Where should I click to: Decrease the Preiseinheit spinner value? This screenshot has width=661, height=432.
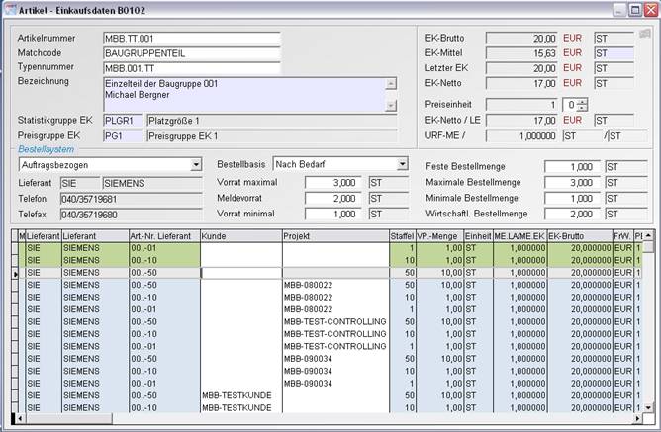coord(583,108)
